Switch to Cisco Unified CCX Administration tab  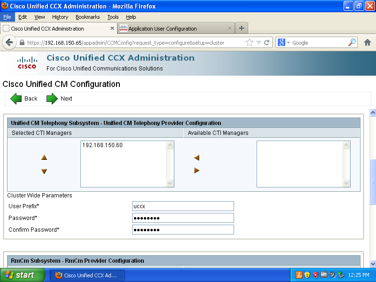click(x=58, y=28)
